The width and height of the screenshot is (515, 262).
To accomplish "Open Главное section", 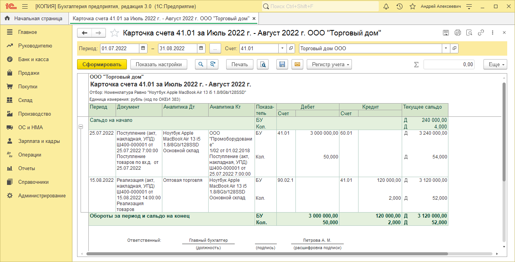I will click(36, 32).
